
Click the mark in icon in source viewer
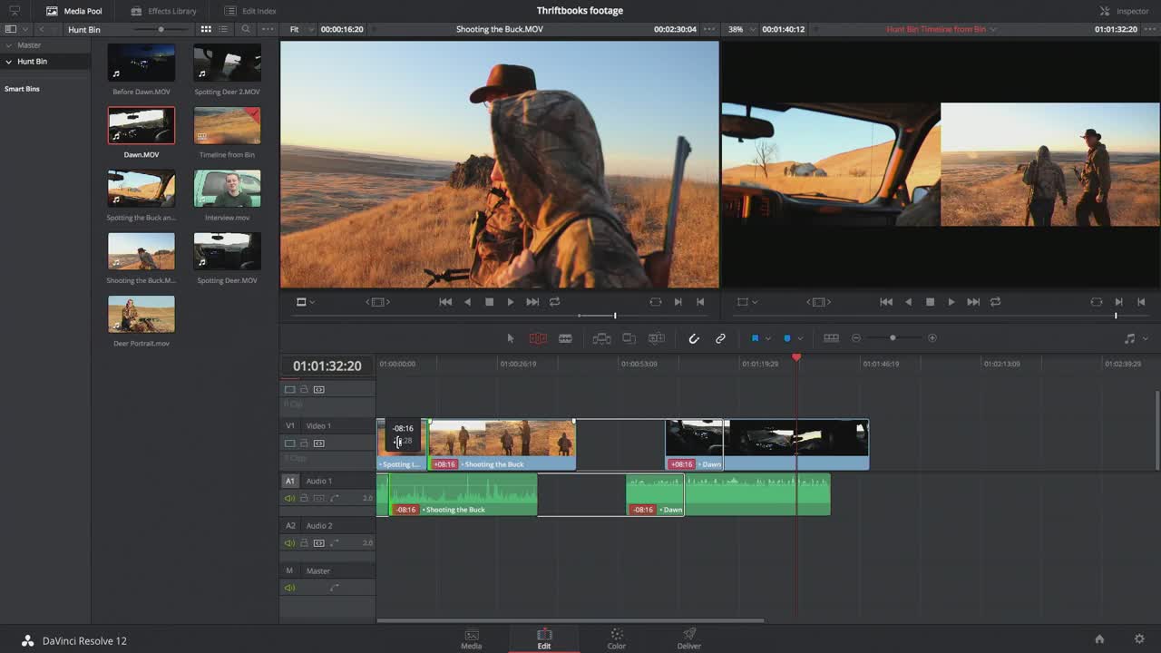[x=678, y=302]
